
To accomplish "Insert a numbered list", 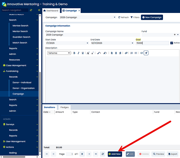I will (x=131, y=53).
